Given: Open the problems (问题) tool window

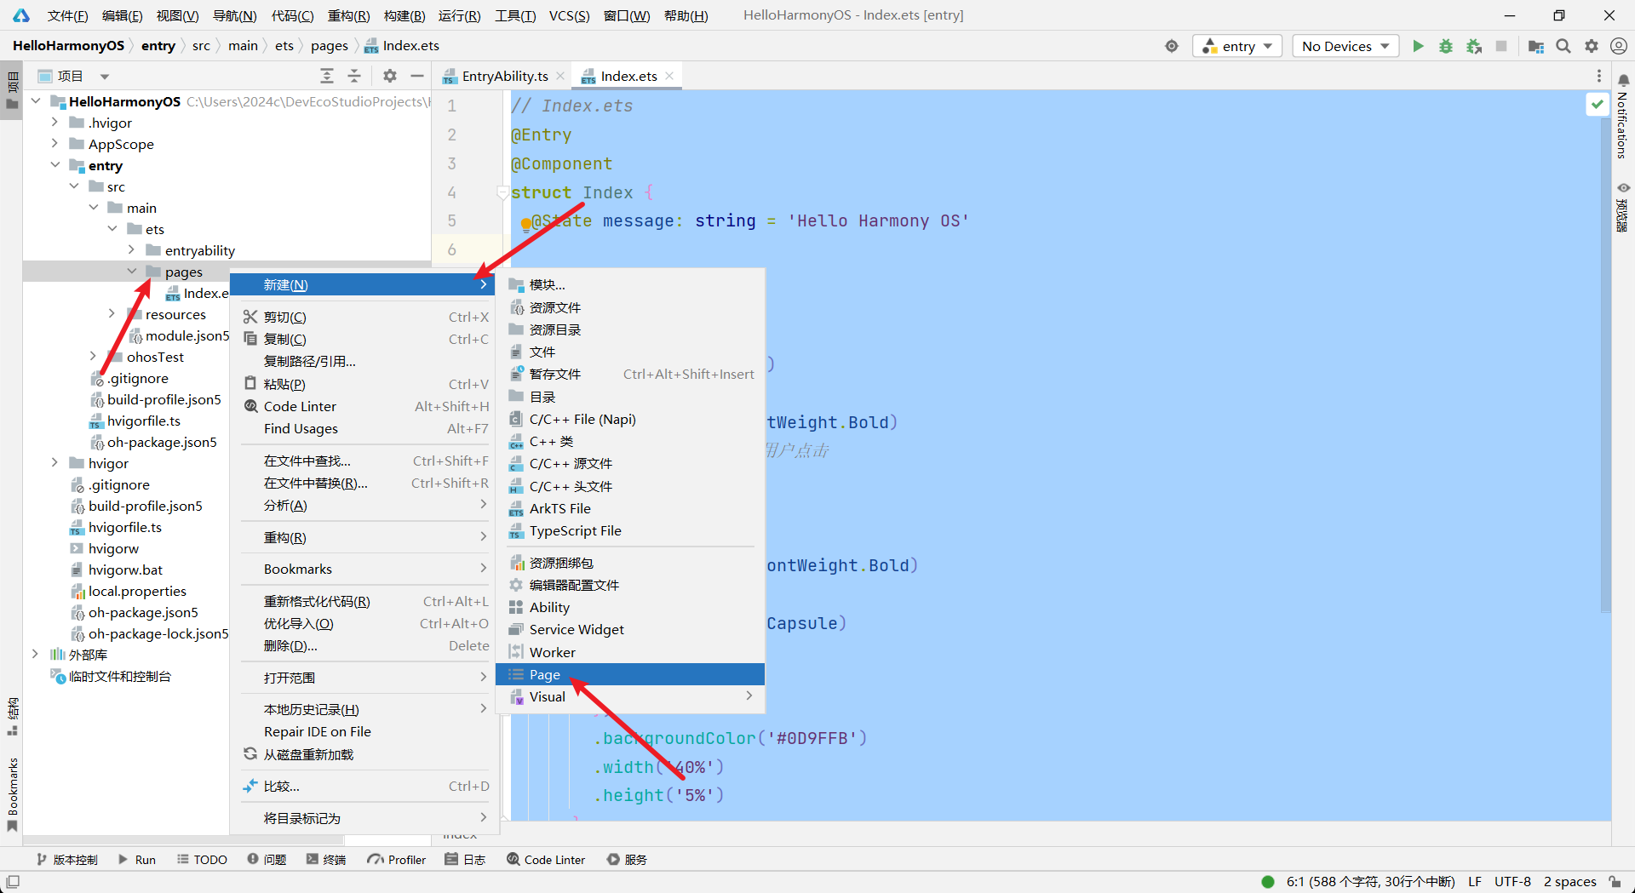Looking at the screenshot, I should tap(267, 860).
